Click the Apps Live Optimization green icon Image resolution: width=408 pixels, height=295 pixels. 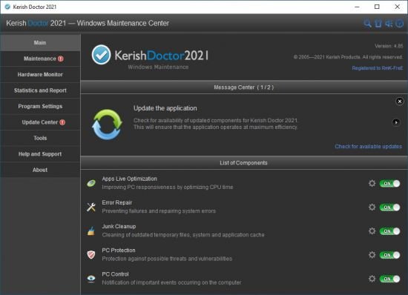tap(91, 183)
